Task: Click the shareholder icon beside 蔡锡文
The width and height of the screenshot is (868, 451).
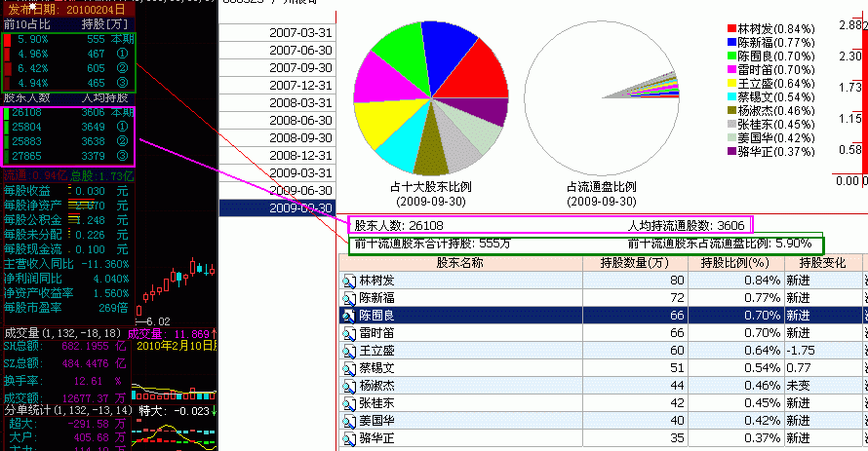Action: click(x=349, y=368)
